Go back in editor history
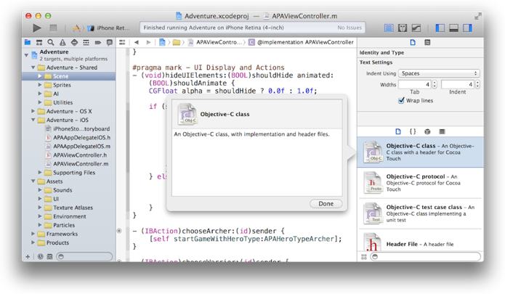Image resolution: width=505 pixels, height=294 pixels. [137, 42]
